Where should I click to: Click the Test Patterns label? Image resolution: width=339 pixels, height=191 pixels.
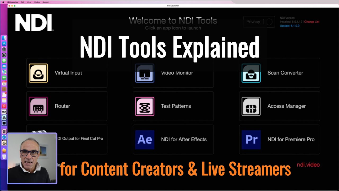176,106
